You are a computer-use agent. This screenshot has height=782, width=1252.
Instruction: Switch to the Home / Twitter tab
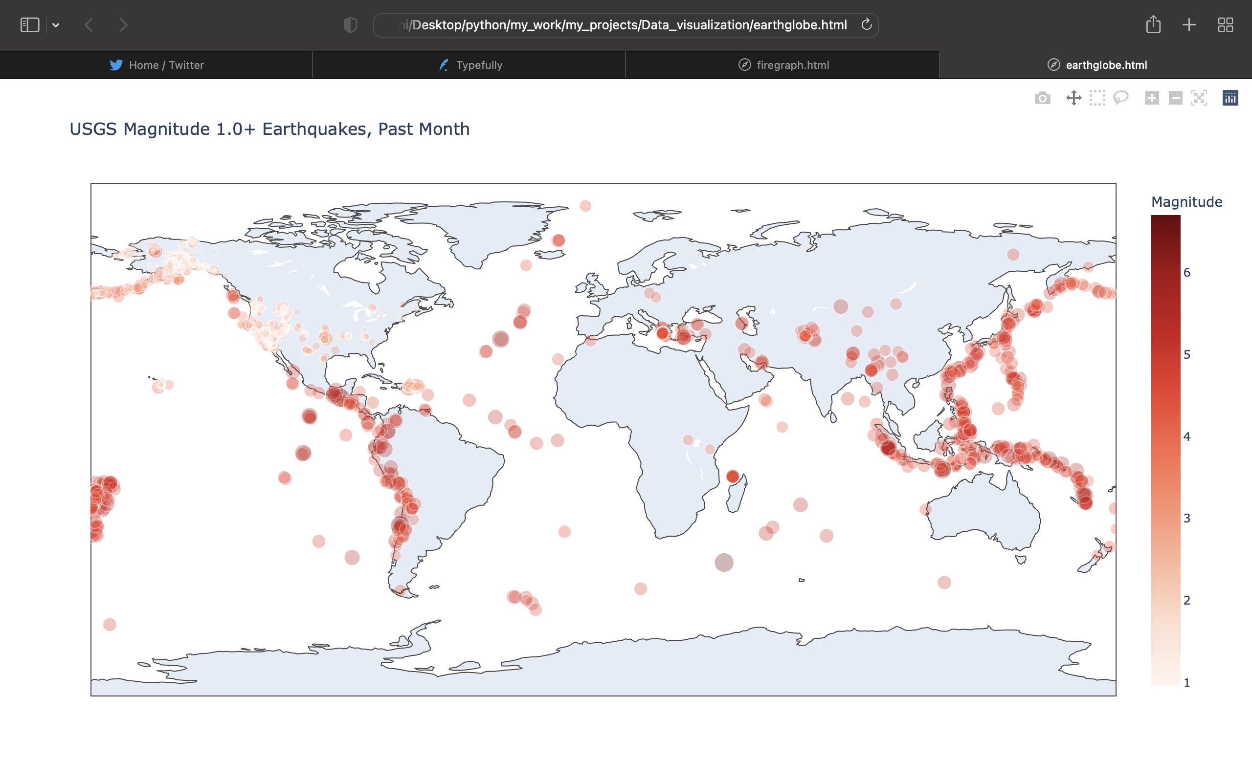pos(156,65)
